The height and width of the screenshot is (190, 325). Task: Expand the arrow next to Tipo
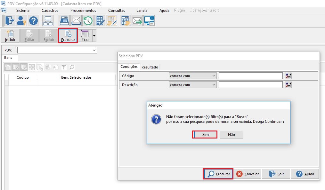click(x=94, y=36)
